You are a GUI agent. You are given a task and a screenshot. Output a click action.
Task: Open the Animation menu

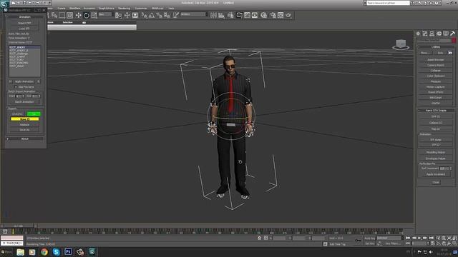pos(89,8)
